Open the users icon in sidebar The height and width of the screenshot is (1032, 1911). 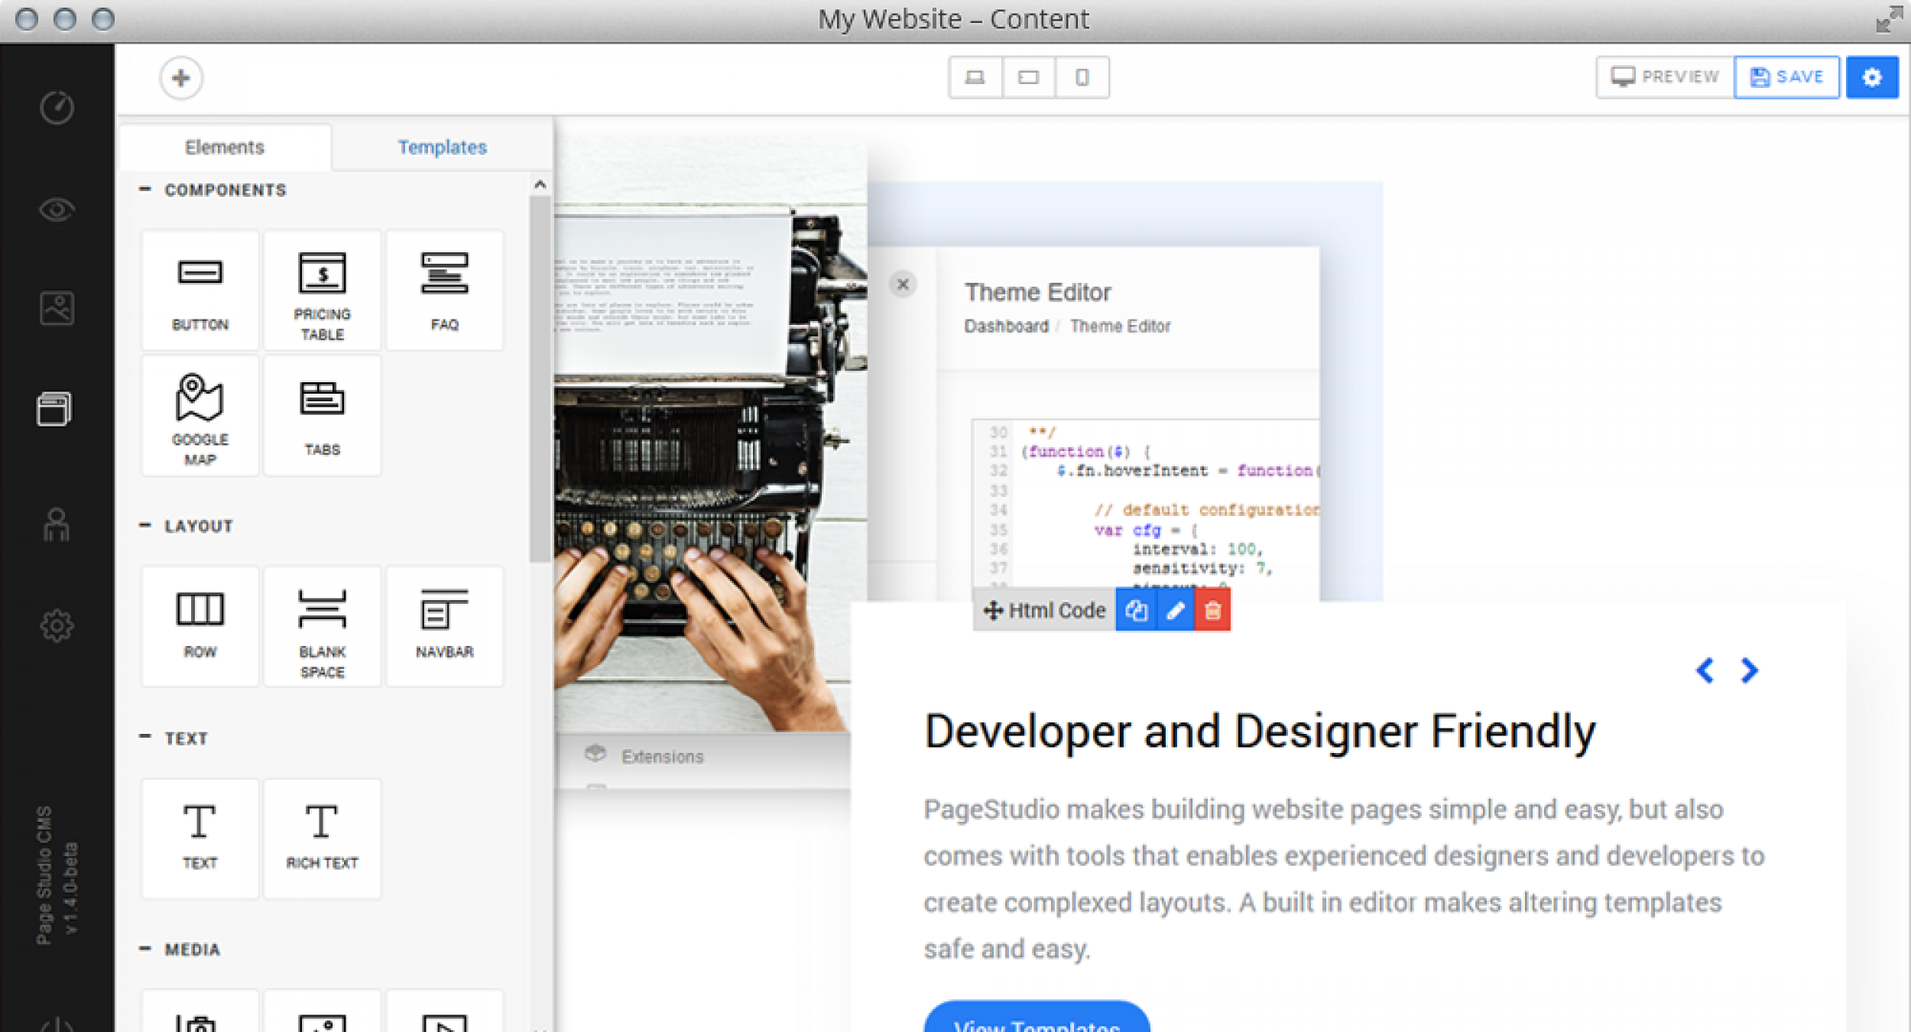[57, 525]
